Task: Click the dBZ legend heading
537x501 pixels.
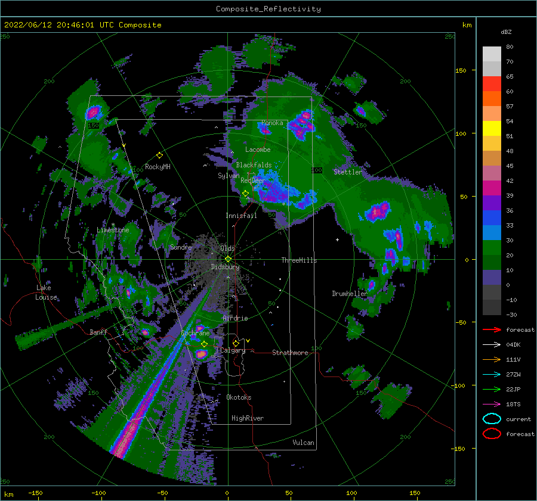Action: tap(506, 32)
